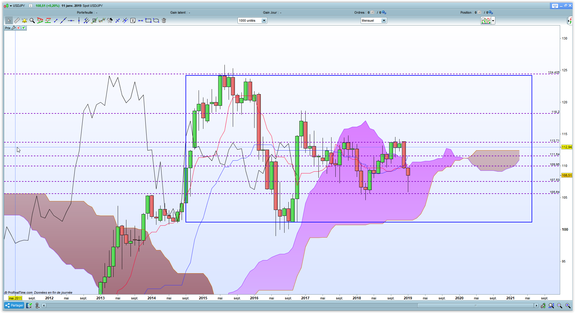The width and height of the screenshot is (575, 313).
Task: Open the on-screen keyboard icon
Action: click(555, 6)
